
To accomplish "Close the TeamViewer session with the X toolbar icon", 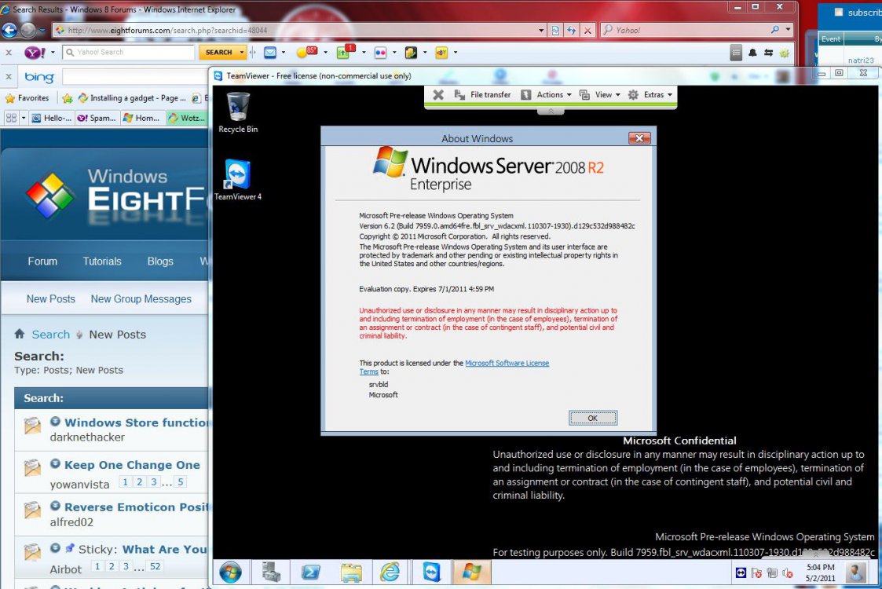I will click(x=438, y=95).
